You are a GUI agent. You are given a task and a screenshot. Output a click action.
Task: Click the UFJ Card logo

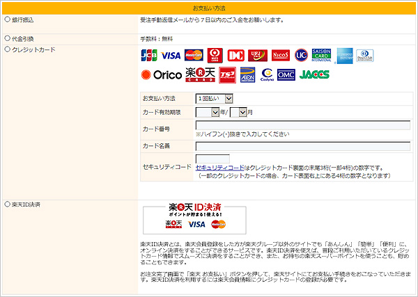pyautogui.click(x=258, y=56)
